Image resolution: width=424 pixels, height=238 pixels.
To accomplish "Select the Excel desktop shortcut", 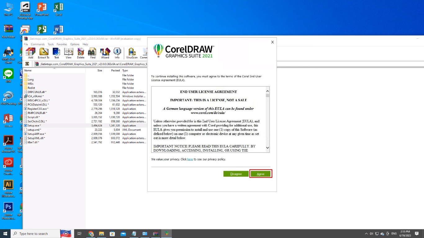I will (x=58, y=9).
